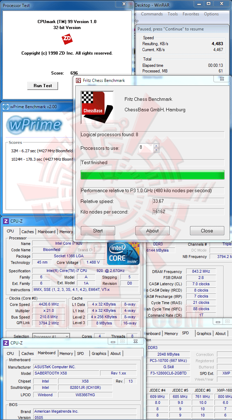The width and height of the screenshot is (232, 420).
Task: Switch to CPU tab in Mainboard CPU-Z window
Action: (10, 353)
